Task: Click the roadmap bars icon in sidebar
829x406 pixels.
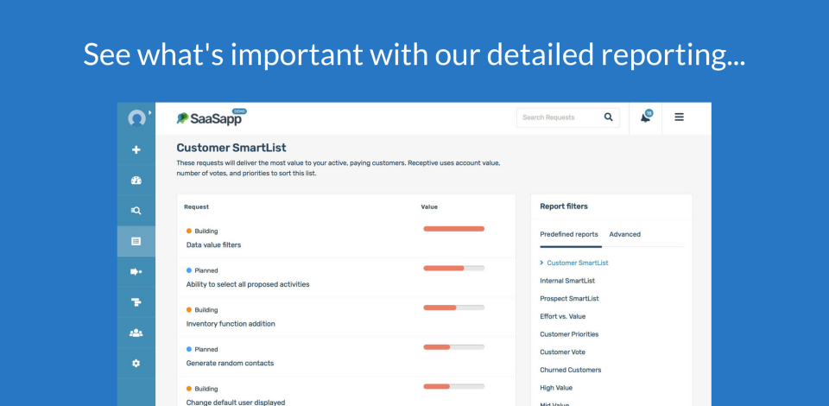Action: tap(136, 302)
